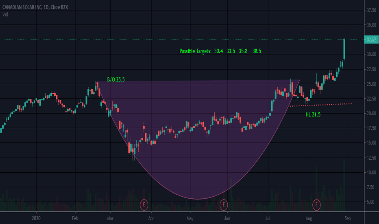
Task: Click the 25.00 price axis label
Action: 371,84
